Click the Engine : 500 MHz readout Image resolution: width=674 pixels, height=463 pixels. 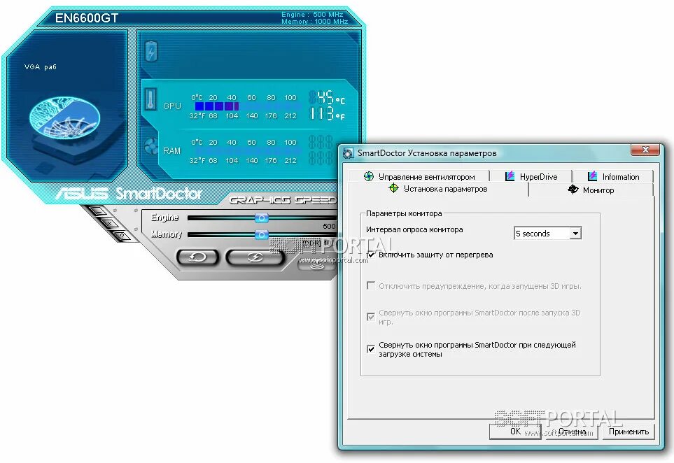(312, 15)
